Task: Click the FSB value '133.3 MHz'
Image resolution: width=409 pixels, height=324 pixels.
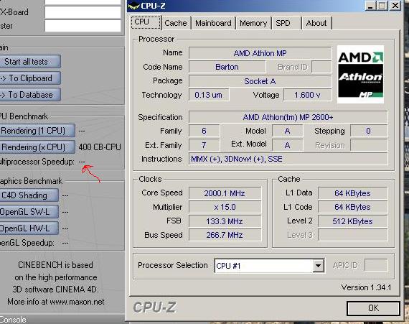Action: (225, 221)
